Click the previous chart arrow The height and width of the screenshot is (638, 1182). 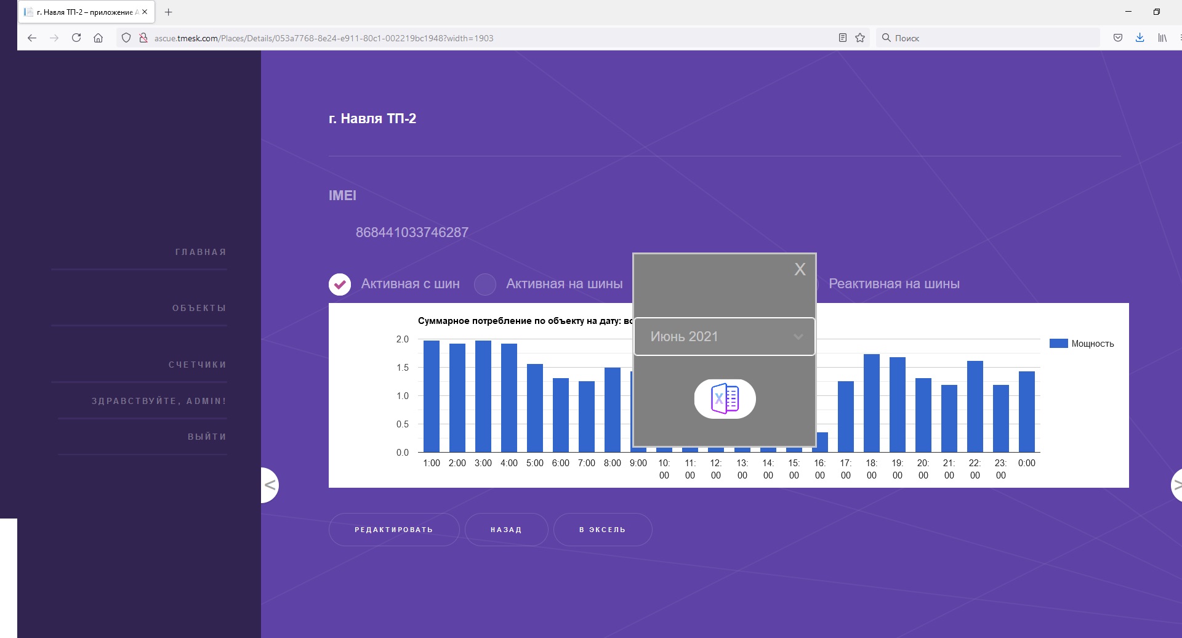270,485
